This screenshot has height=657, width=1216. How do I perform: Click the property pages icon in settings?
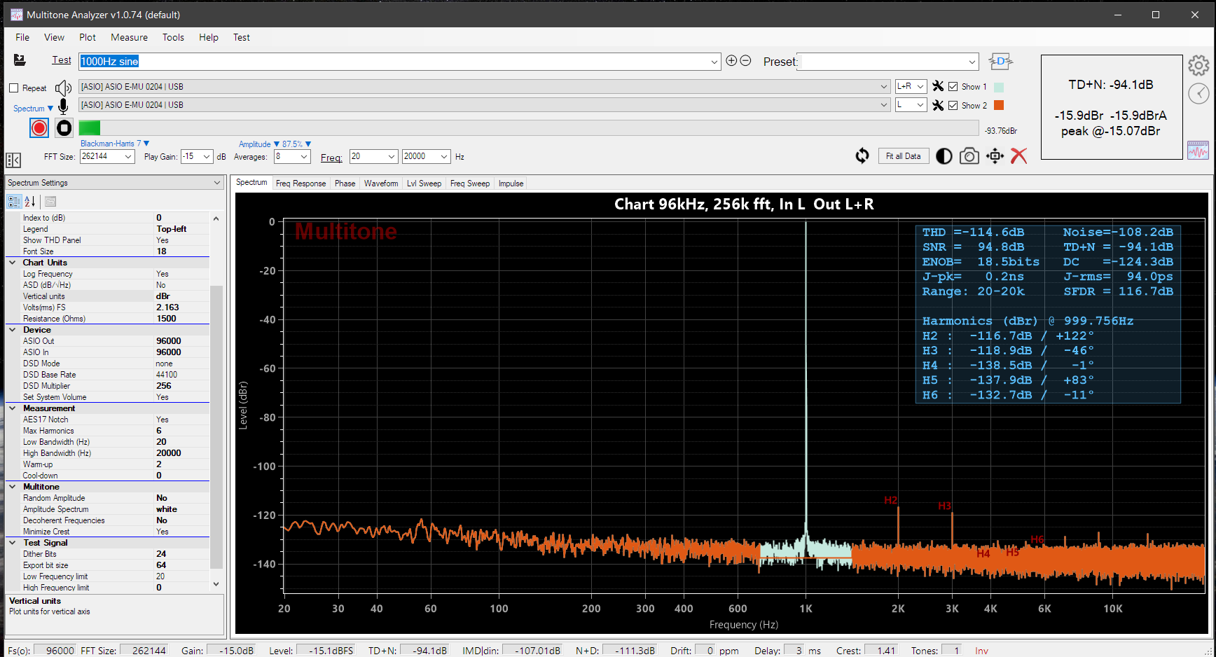pos(50,202)
